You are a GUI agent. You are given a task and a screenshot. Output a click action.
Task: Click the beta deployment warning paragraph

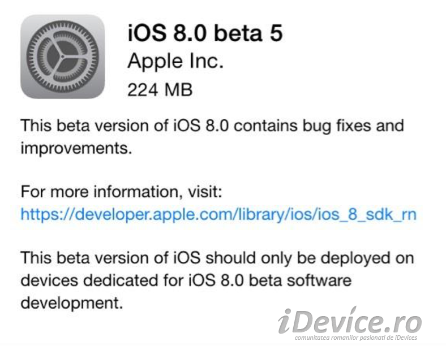coord(217,280)
